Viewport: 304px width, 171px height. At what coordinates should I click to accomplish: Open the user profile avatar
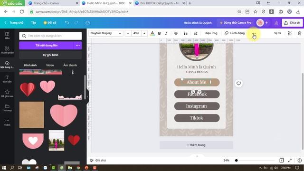point(260,23)
